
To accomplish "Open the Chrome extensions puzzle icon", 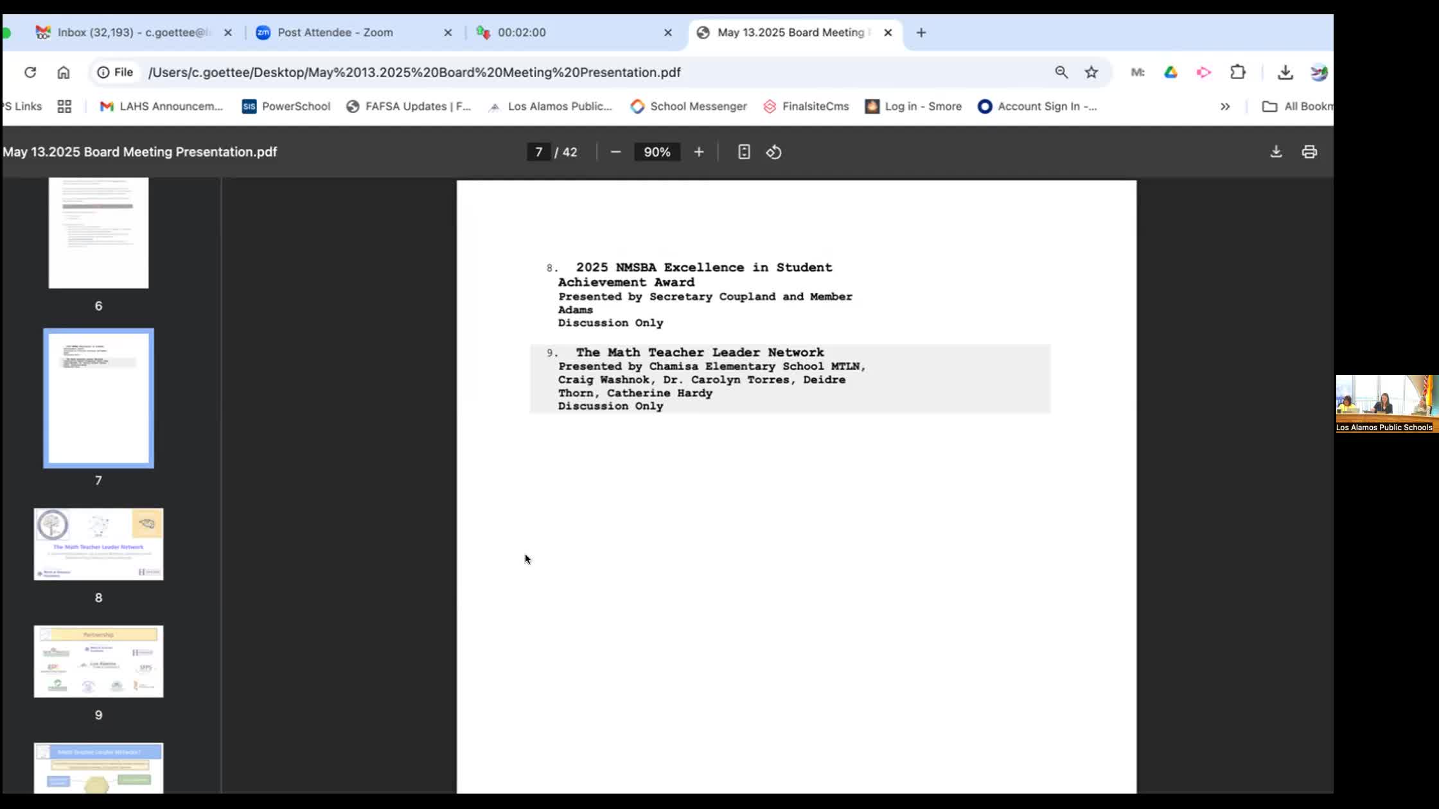I will 1237,73.
